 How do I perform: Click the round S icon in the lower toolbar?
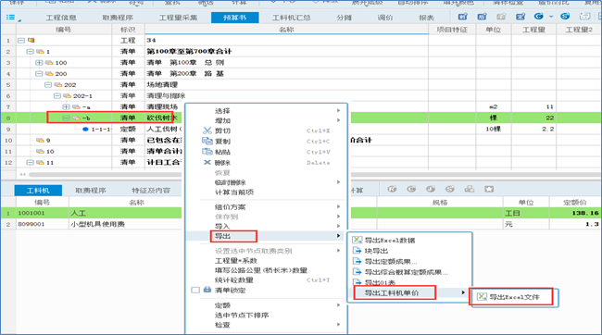[450, 189]
